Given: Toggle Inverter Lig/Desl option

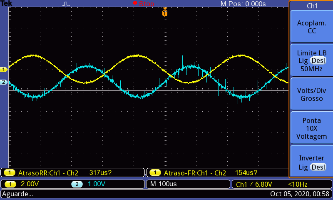Looking at the screenshot, I should (311, 162).
